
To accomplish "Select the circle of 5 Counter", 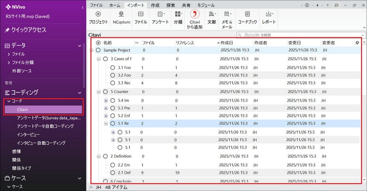I will (106, 92).
